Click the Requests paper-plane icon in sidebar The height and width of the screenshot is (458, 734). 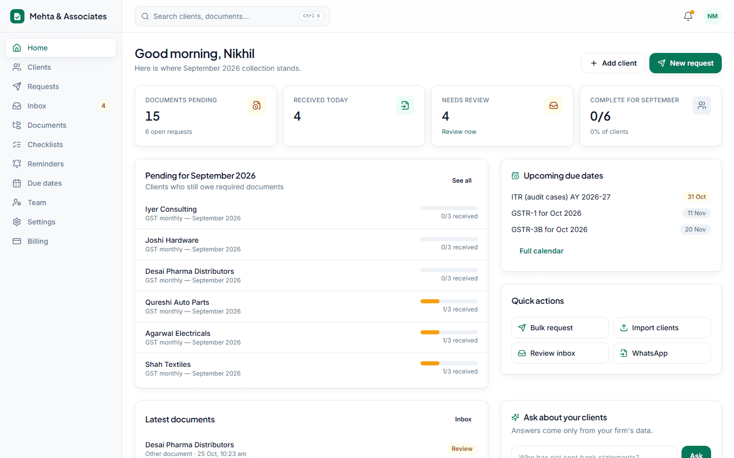pyautogui.click(x=17, y=87)
